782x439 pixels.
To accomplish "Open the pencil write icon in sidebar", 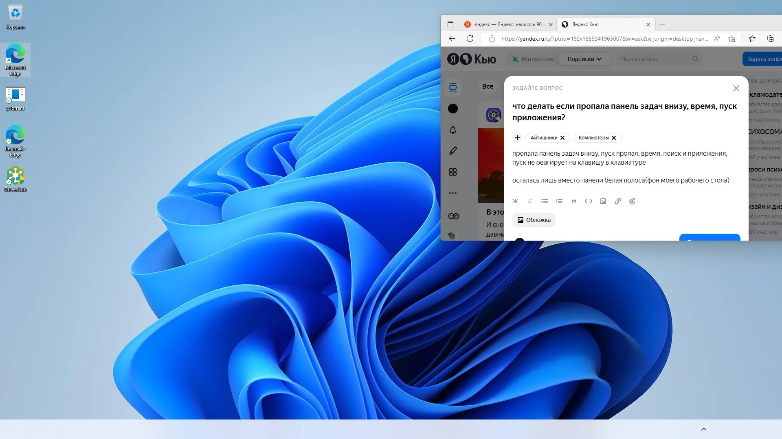I will tap(453, 151).
